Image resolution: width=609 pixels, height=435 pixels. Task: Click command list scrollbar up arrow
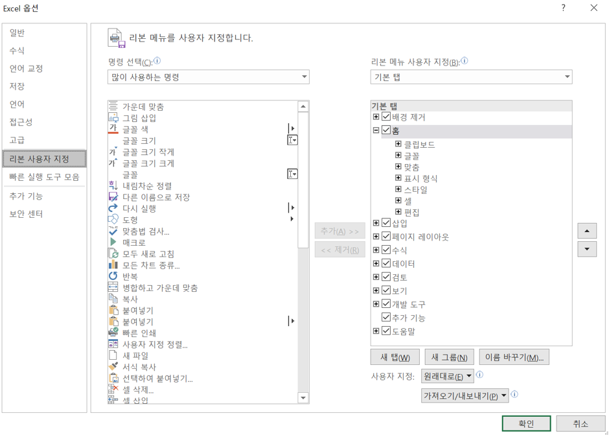click(303, 106)
